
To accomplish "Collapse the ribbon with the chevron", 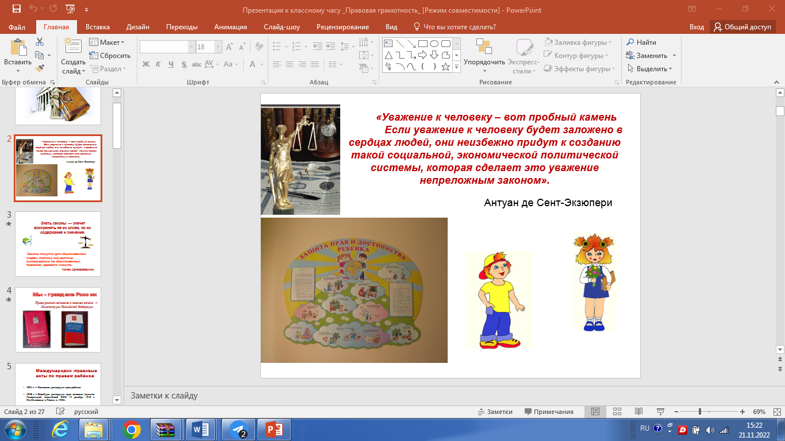I will (778, 82).
